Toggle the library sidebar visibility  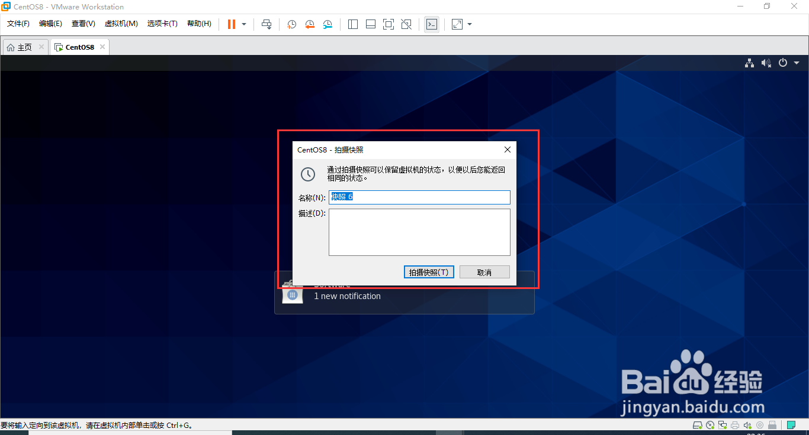352,24
